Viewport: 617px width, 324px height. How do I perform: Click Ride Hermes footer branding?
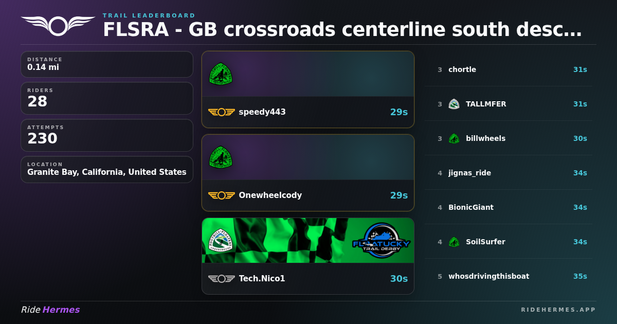coord(50,310)
